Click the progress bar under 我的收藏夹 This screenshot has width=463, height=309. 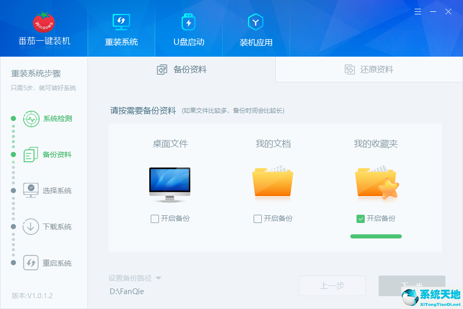coord(376,236)
